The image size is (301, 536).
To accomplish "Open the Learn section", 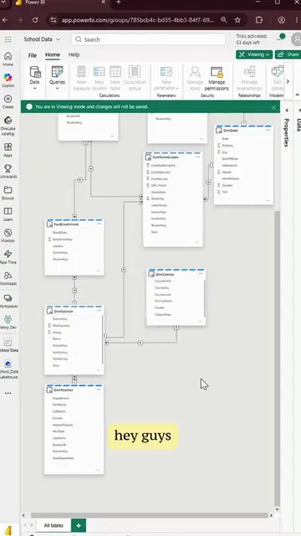I will 8,214.
